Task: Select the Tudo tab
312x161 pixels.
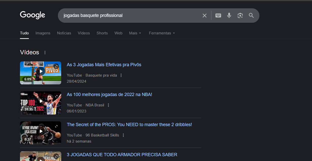Action: 24,33
